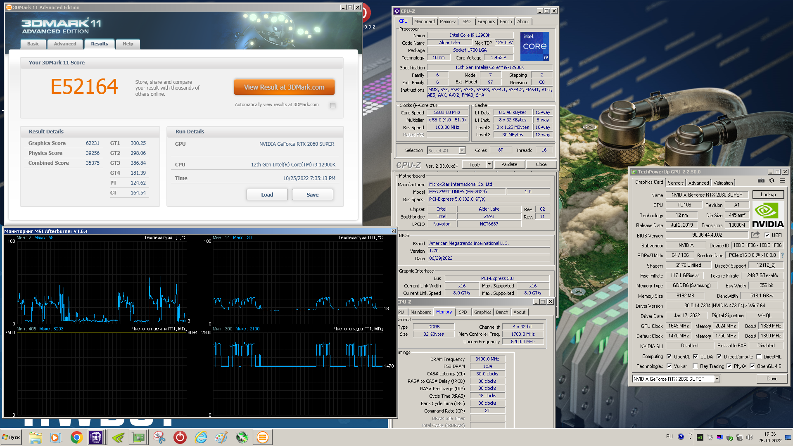Click the Save button in 3DMark 11
The height and width of the screenshot is (446, 793).
[x=313, y=195]
